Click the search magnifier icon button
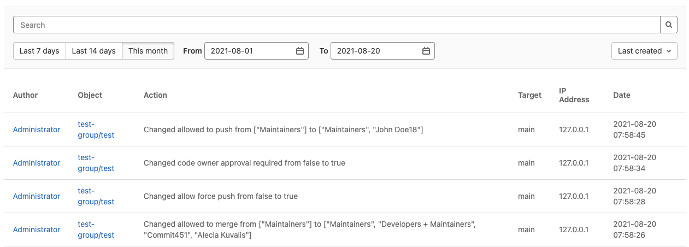The image size is (689, 247). 669,25
